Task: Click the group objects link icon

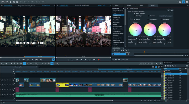Action: [x=28, y=64]
